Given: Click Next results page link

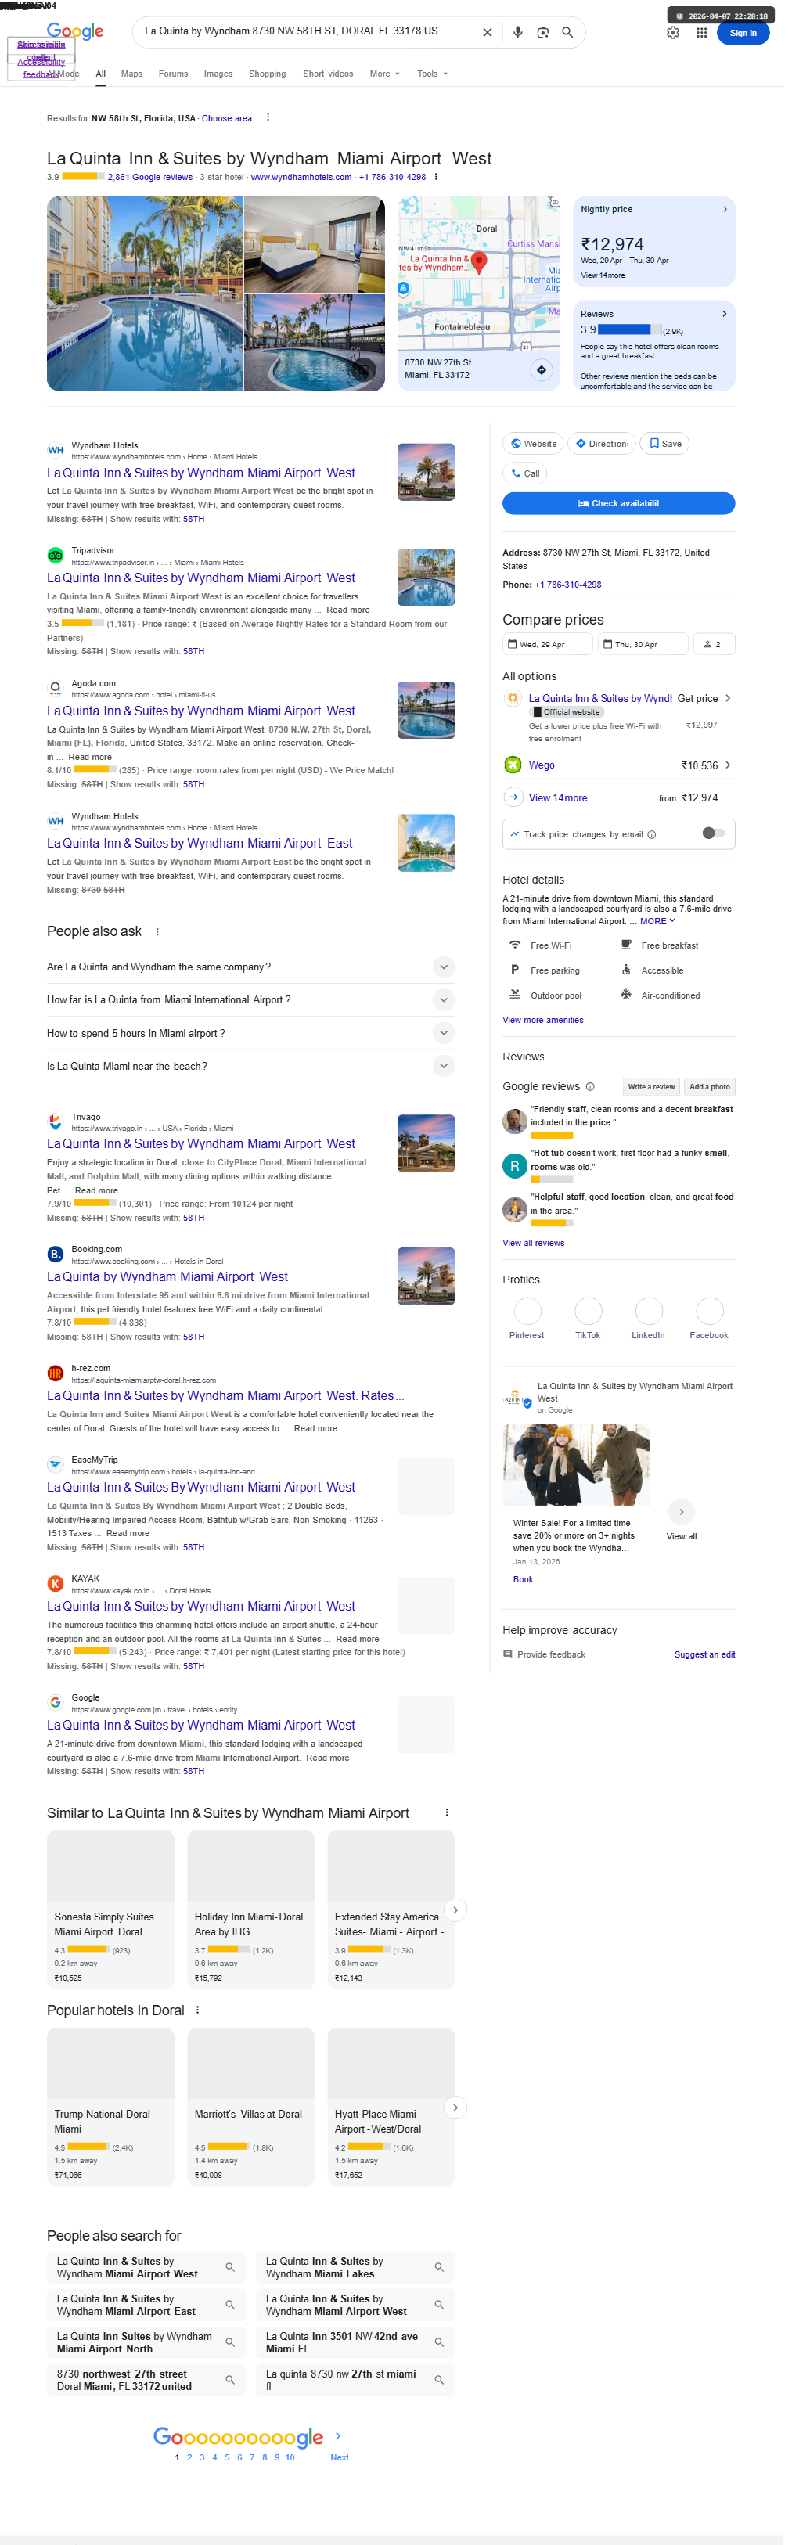Looking at the screenshot, I should 339,2457.
